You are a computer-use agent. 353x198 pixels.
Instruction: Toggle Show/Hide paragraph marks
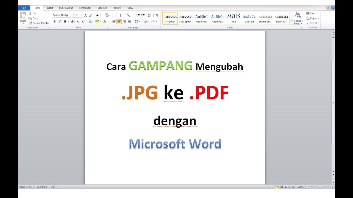(157, 15)
